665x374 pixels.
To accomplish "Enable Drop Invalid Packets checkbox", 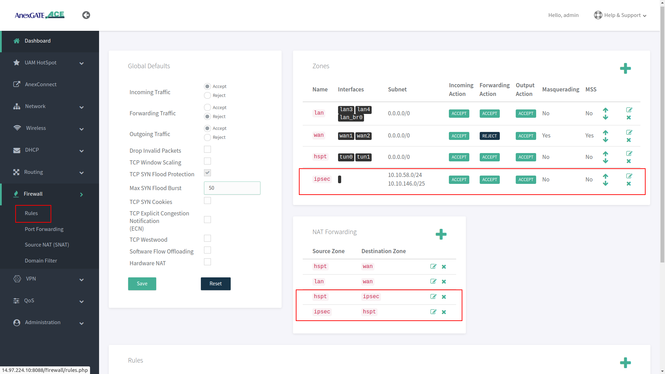I will (207, 150).
